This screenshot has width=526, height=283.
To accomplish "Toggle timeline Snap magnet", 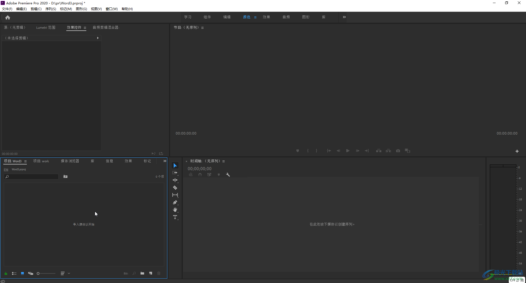I will click(x=200, y=175).
